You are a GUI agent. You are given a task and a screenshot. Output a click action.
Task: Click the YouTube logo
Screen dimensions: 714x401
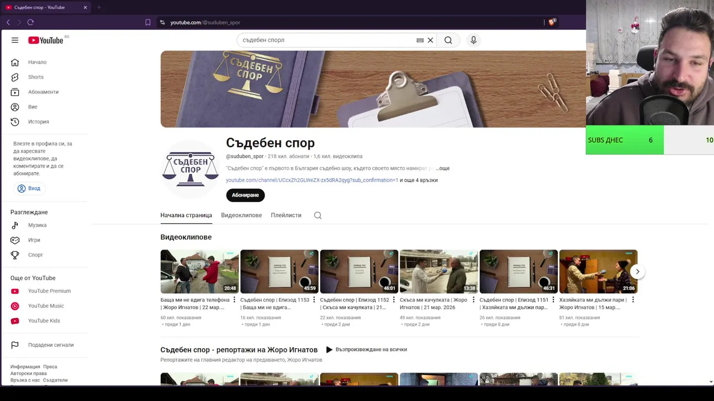[46, 40]
